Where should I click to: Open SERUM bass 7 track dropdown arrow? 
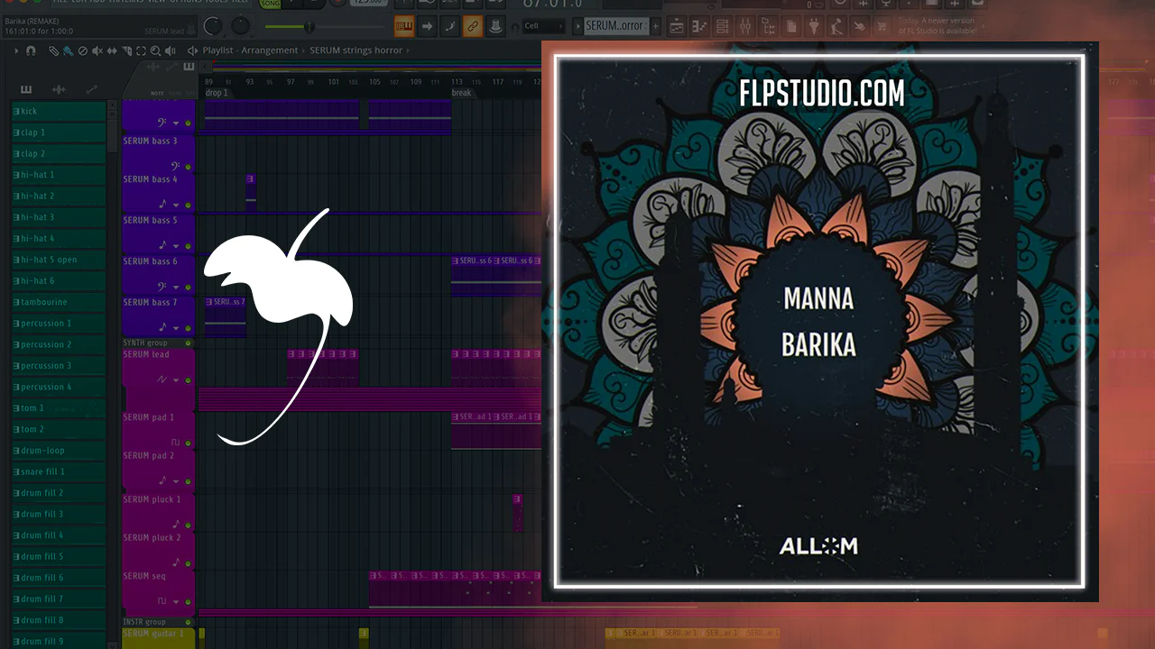(176, 327)
